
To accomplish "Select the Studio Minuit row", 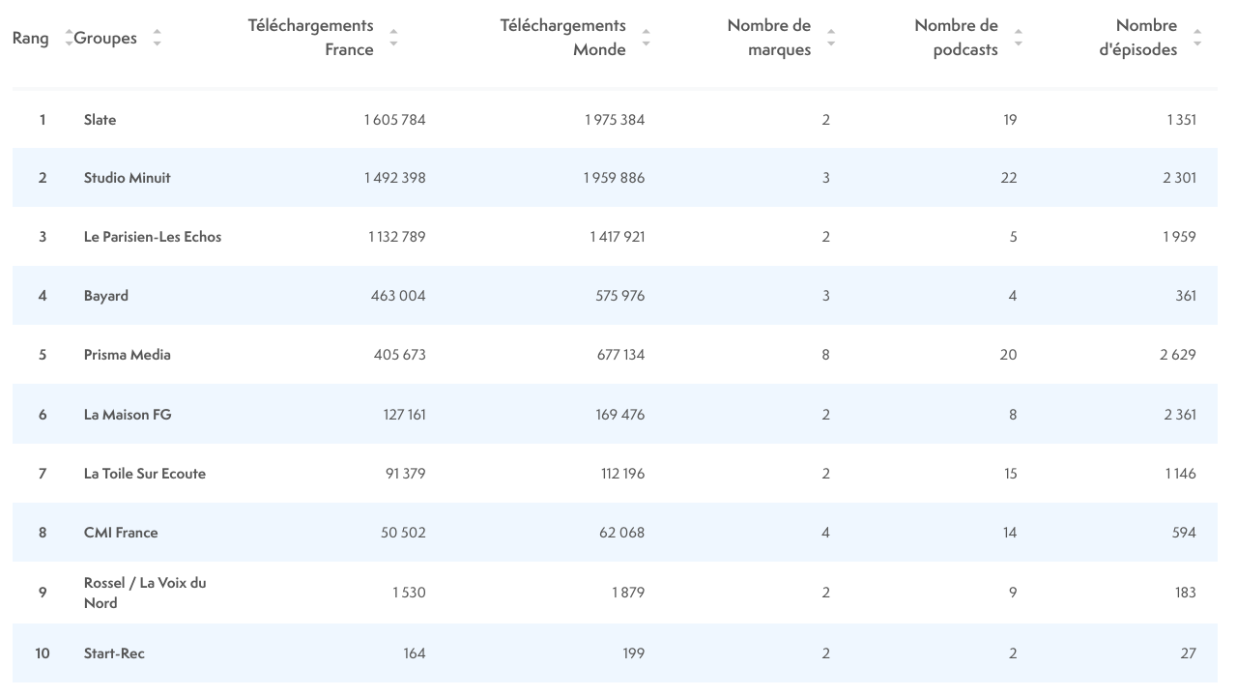I will tap(127, 178).
